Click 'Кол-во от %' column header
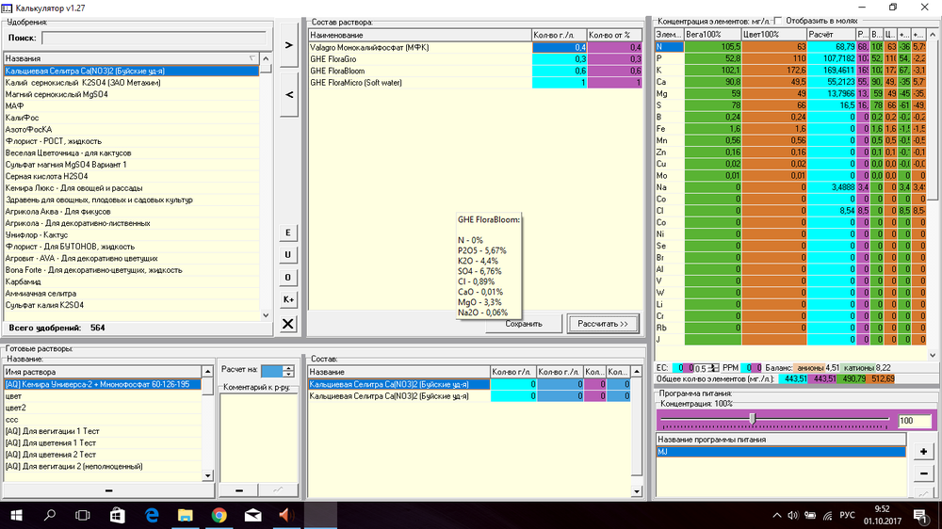This screenshot has height=529, width=942. [x=614, y=35]
